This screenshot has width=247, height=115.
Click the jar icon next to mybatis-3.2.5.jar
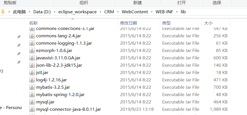32,87
